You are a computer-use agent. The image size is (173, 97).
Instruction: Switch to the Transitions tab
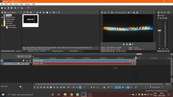click(x=31, y=51)
